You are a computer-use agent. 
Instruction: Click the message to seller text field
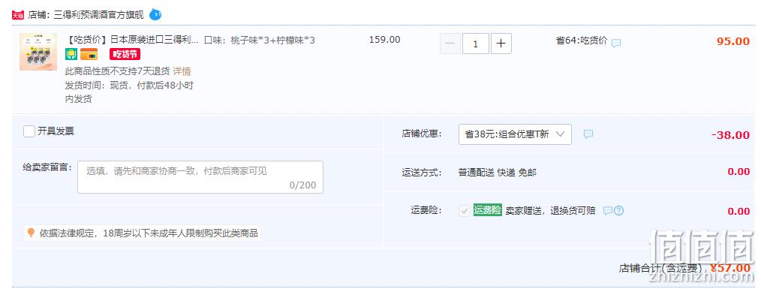(x=200, y=177)
